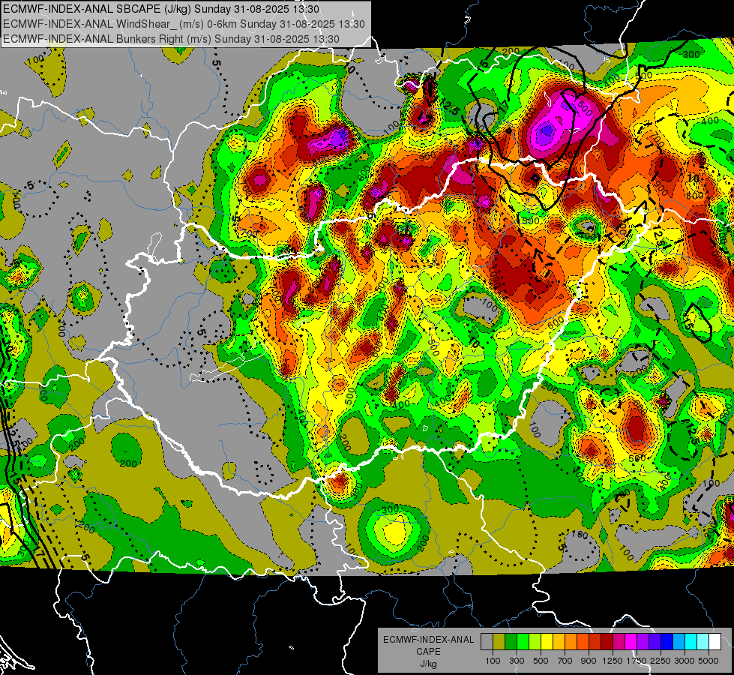
Task: Select the amber swatch just before 700
Action: pyautogui.click(x=559, y=642)
